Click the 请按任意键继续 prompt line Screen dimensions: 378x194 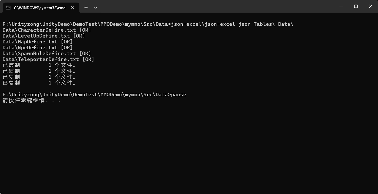[x=31, y=101]
